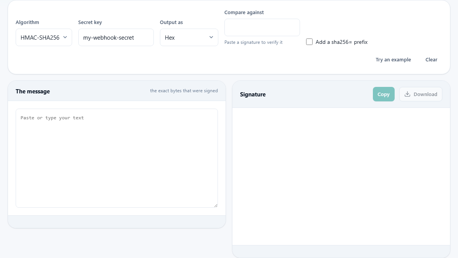
Task: Focus the Compare against input box
Action: click(x=262, y=27)
